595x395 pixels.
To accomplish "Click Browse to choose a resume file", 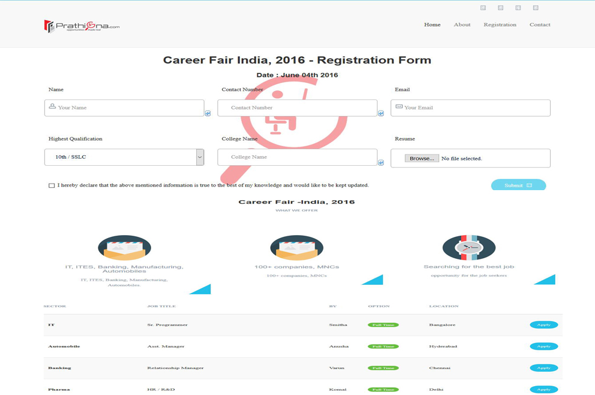I will [421, 159].
